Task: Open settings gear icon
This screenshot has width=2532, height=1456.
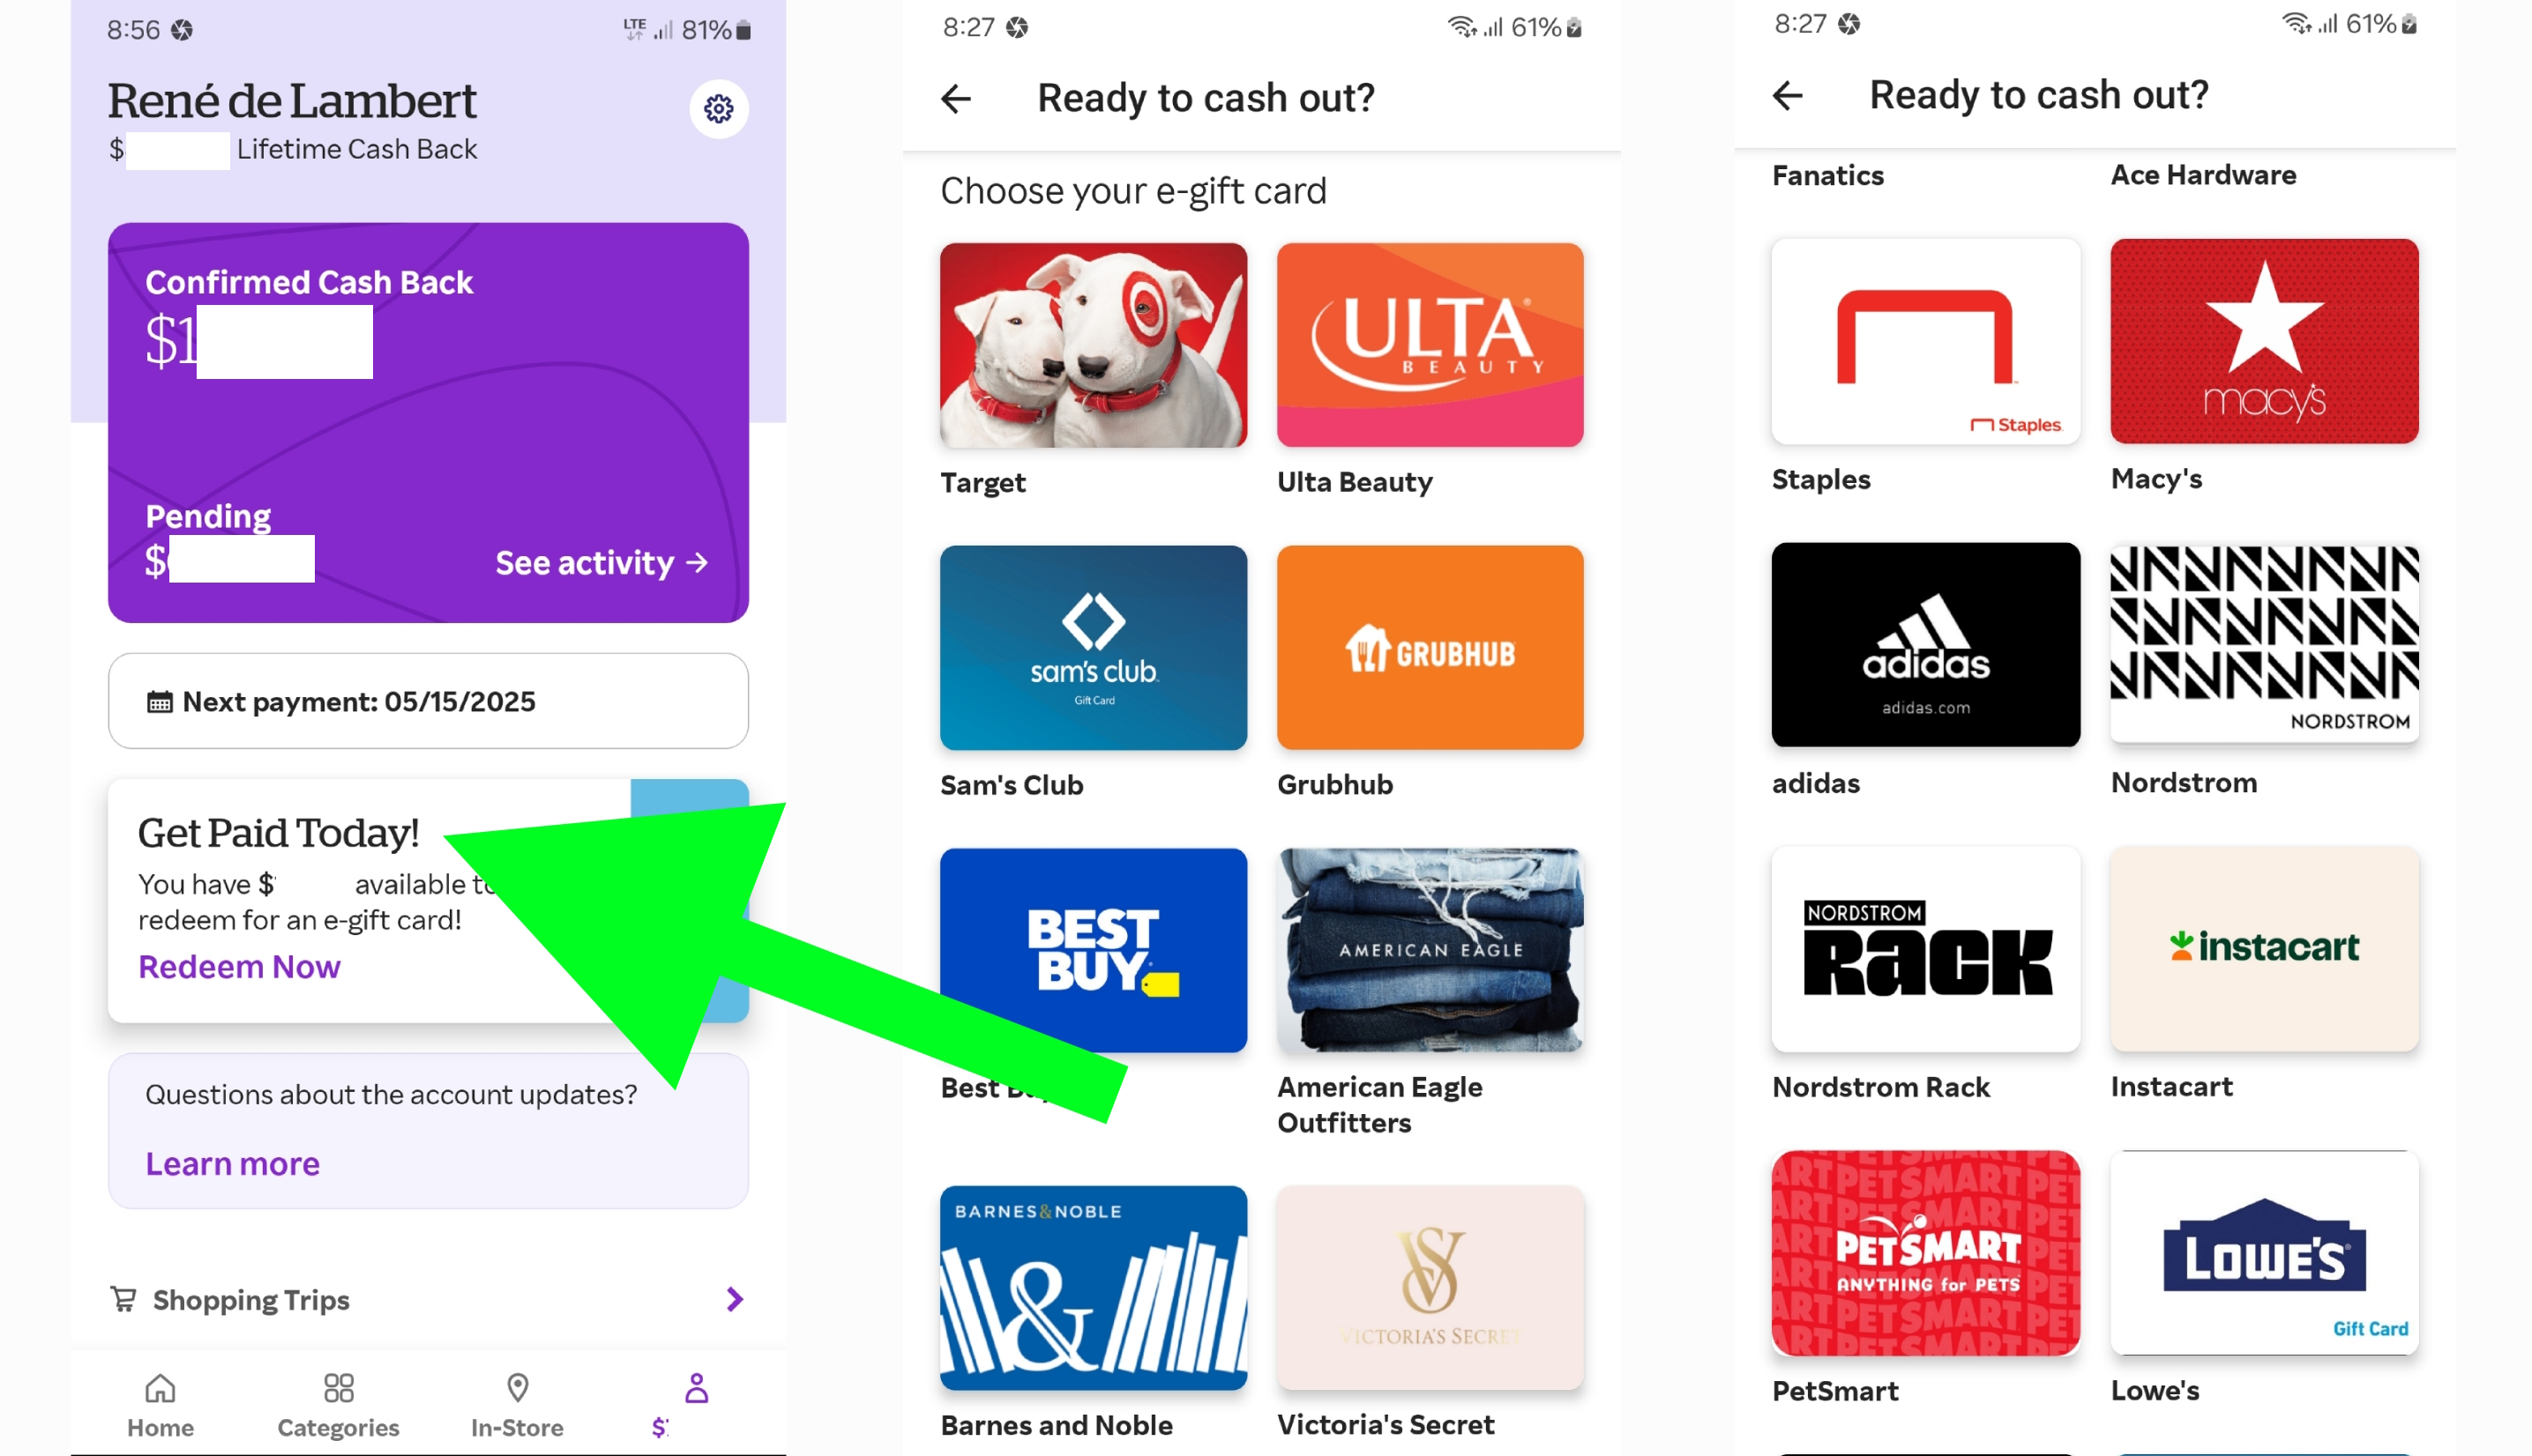Action: point(718,108)
